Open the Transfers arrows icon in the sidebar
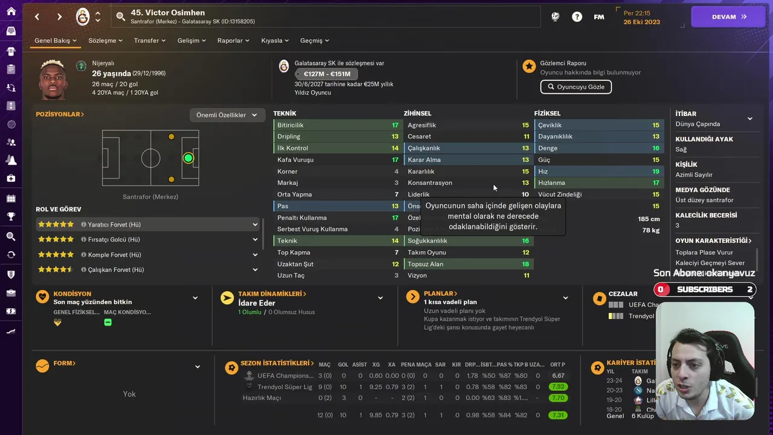Image resolution: width=773 pixels, height=435 pixels. [x=11, y=254]
